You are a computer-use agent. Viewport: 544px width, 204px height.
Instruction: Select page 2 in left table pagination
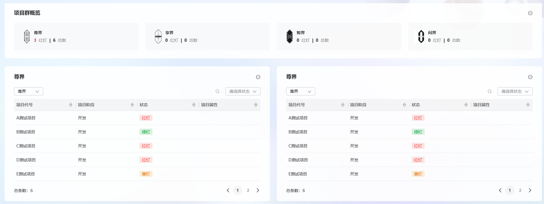tap(248, 190)
